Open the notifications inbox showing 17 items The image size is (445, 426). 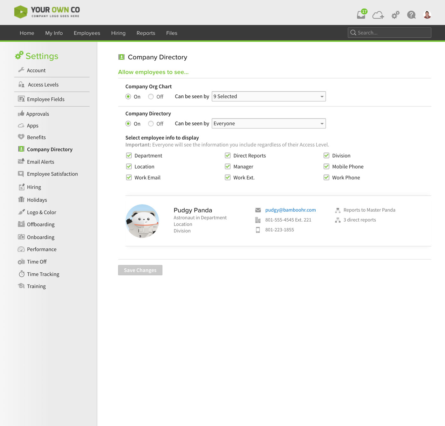pos(361,15)
